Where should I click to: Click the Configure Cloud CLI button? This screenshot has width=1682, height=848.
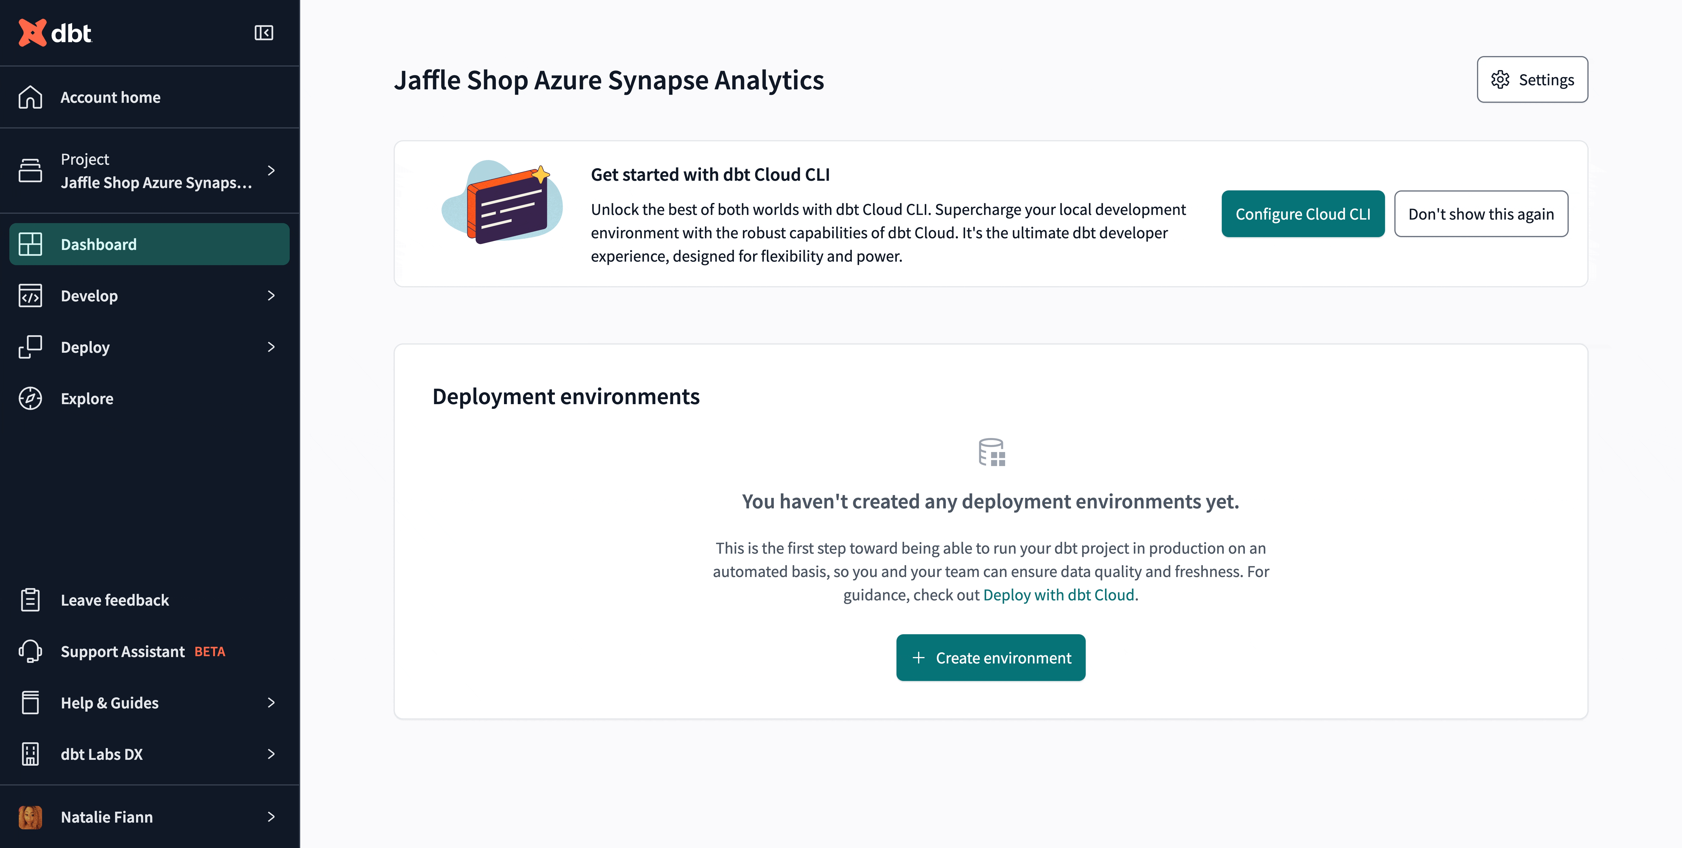(x=1302, y=214)
